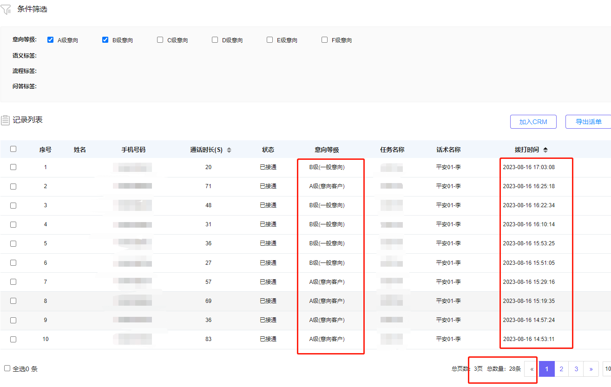The image size is (611, 387).
Task: Check the E级意向 filter option
Action: pos(270,40)
